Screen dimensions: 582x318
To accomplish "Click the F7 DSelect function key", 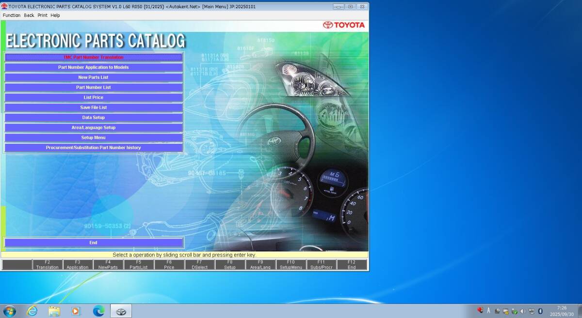I will (x=199, y=265).
